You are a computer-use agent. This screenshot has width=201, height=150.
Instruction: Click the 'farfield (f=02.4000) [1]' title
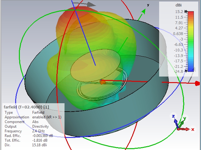point(26,107)
